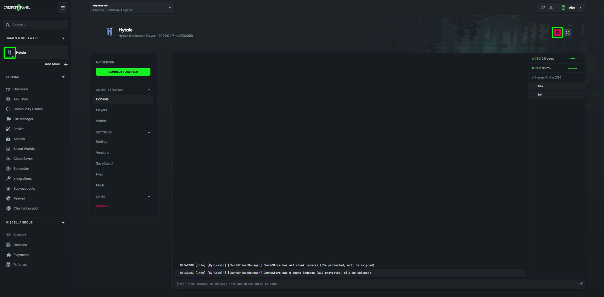Open Firewall settings
The height and width of the screenshot is (297, 604).
(19, 199)
